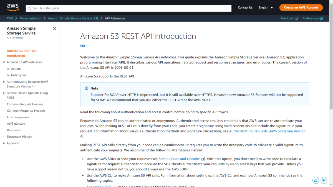Viewport: 333px width, 187px height.
Task: Open the PDF version of the guide
Action: (83, 45)
